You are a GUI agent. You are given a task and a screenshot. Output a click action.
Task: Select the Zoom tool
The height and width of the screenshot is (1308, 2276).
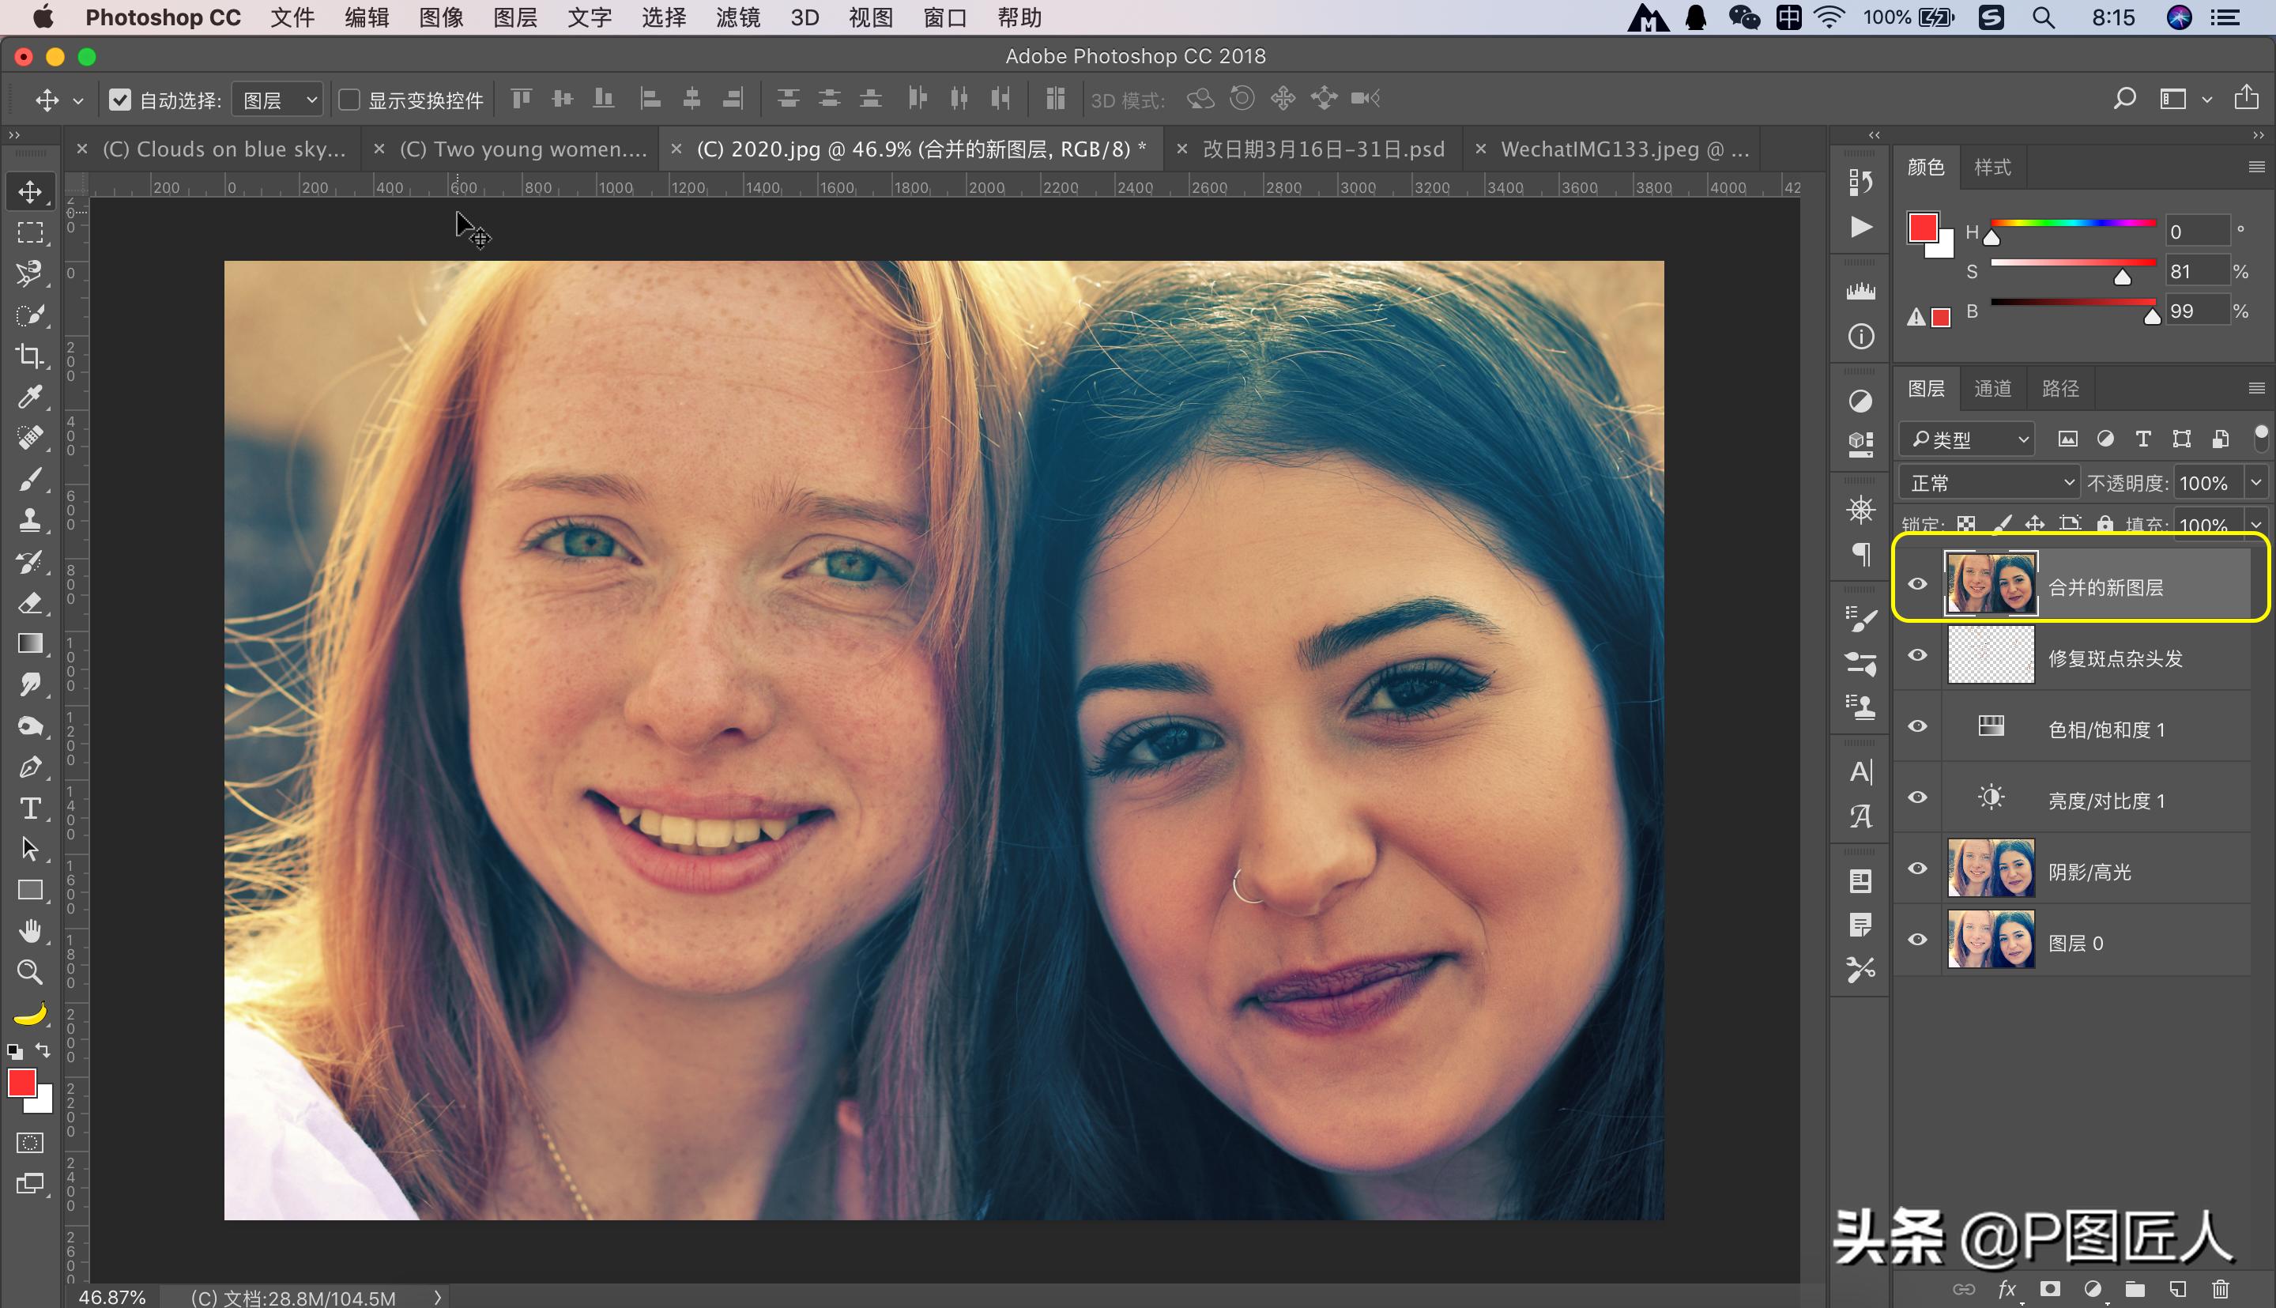click(x=30, y=971)
